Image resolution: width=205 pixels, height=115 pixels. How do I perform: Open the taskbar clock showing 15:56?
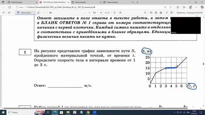coord(194,112)
